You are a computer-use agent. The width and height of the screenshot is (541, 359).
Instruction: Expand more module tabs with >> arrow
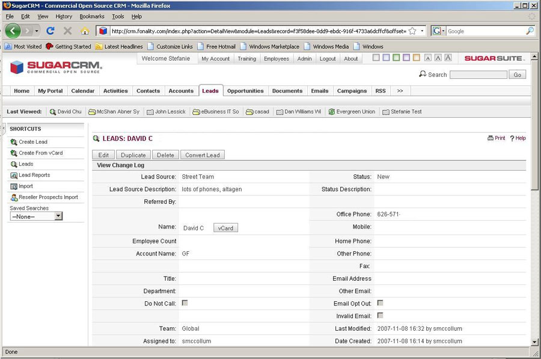400,91
